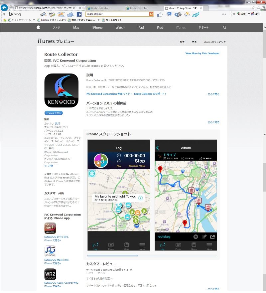Click the browser back arrow button
This screenshot has width=266, height=293.
click(x=4, y=8)
